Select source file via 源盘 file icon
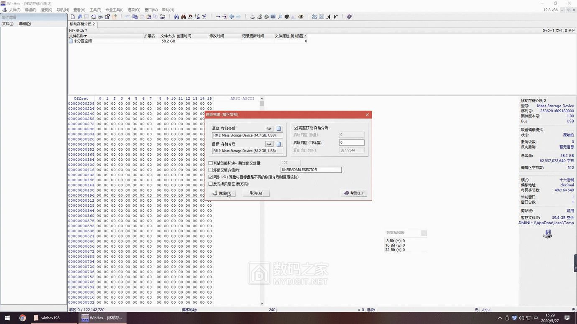This screenshot has height=324, width=577. 279,128
